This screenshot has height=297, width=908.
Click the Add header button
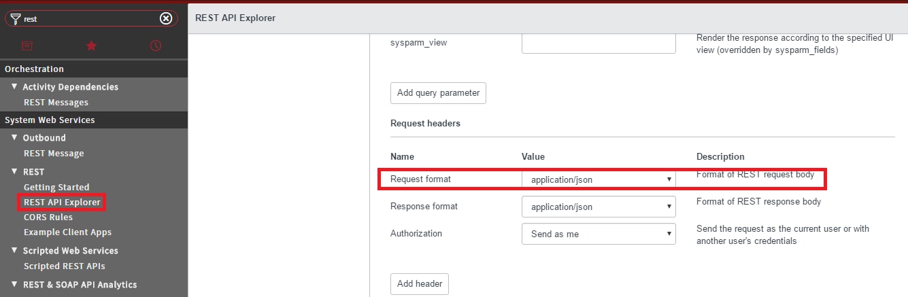[x=420, y=283]
